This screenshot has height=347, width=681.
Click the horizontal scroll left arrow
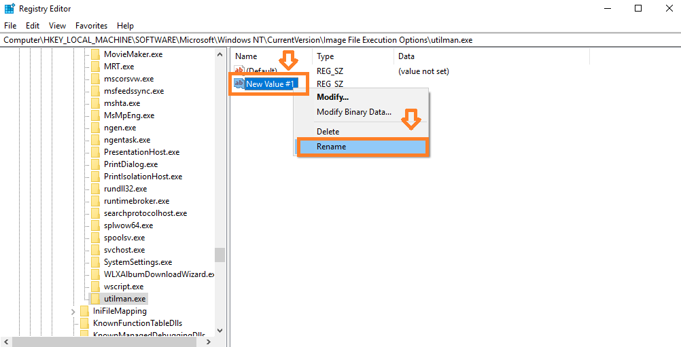pyautogui.click(x=6, y=342)
